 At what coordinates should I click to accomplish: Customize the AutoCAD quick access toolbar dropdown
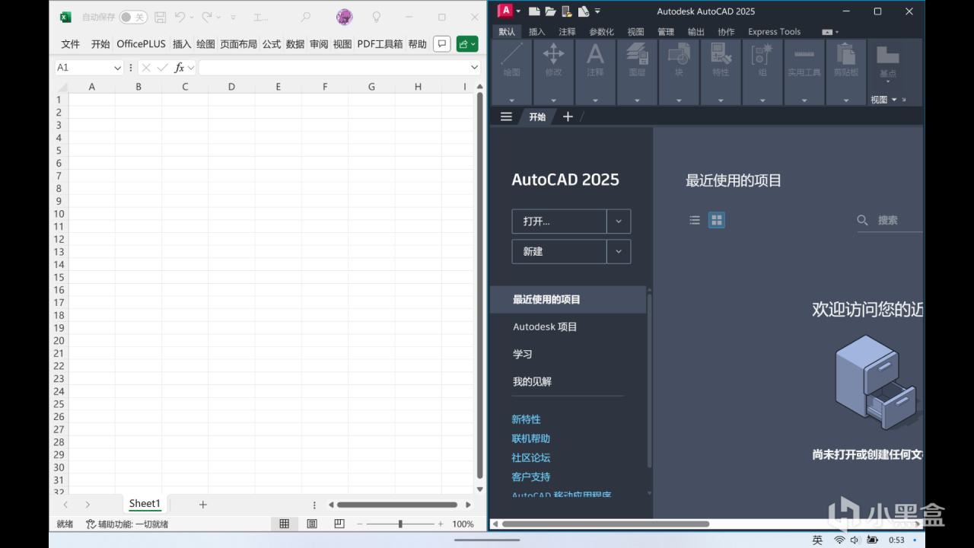click(x=598, y=11)
